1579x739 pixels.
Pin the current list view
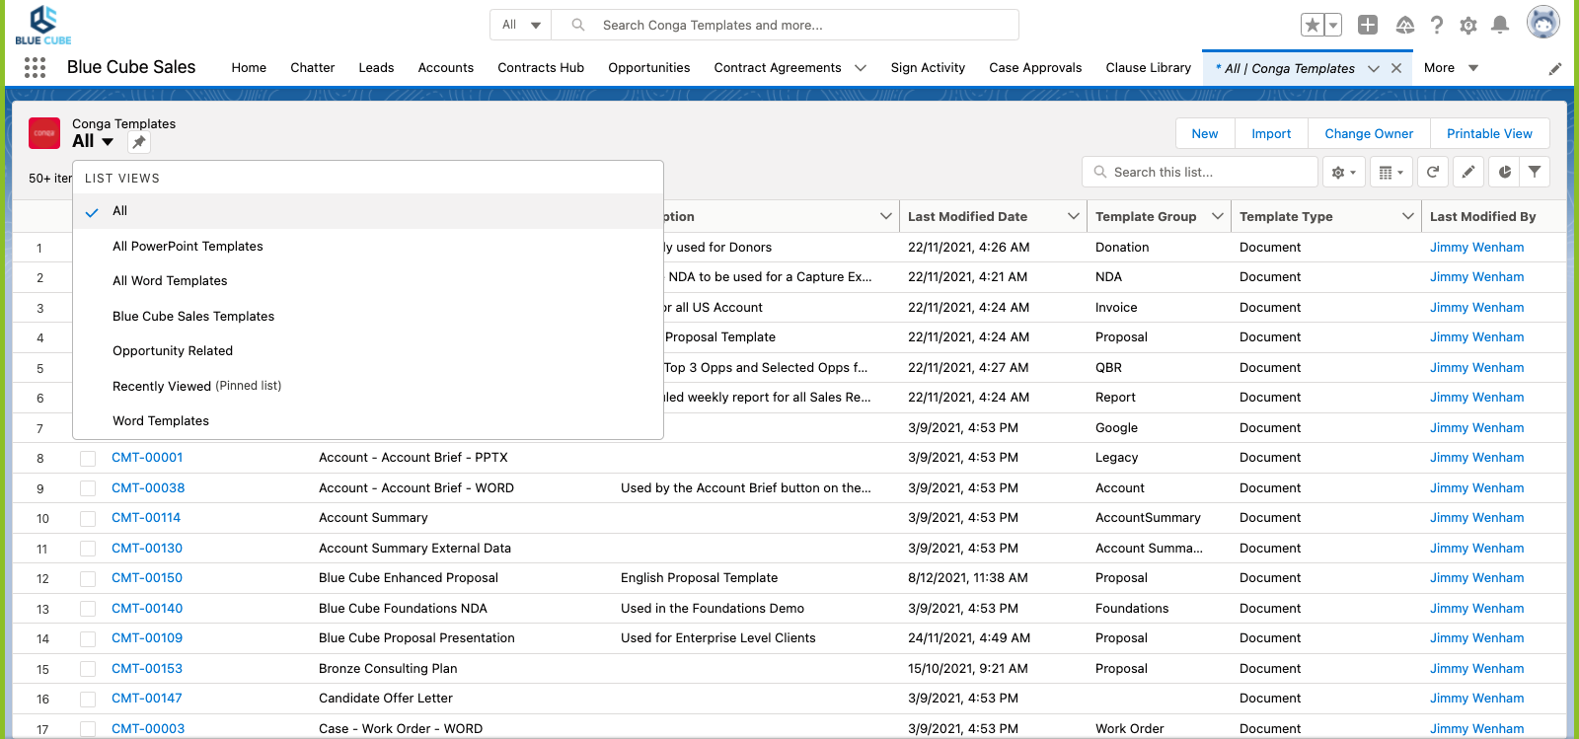tap(139, 142)
